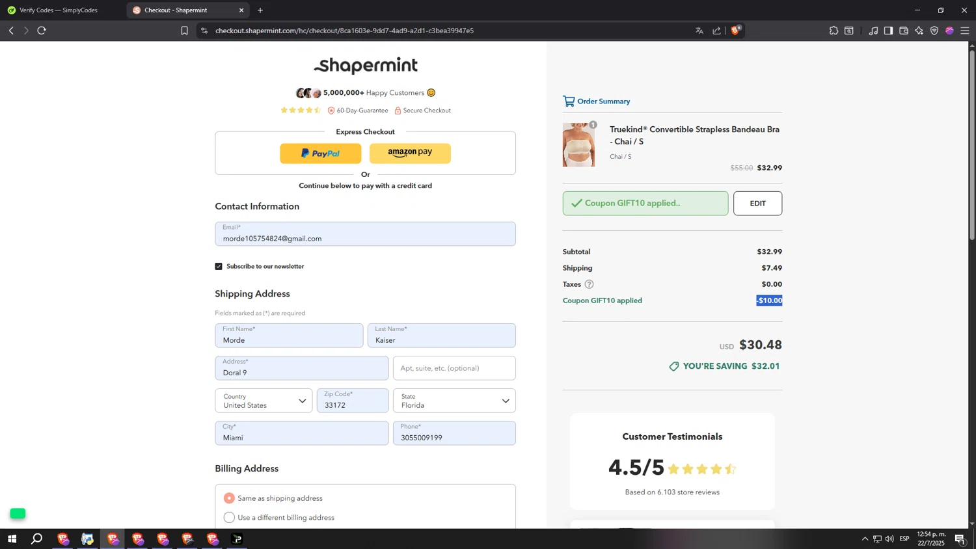The height and width of the screenshot is (549, 976).
Task: Click the -$10.00 coupon discount value
Action: click(769, 301)
